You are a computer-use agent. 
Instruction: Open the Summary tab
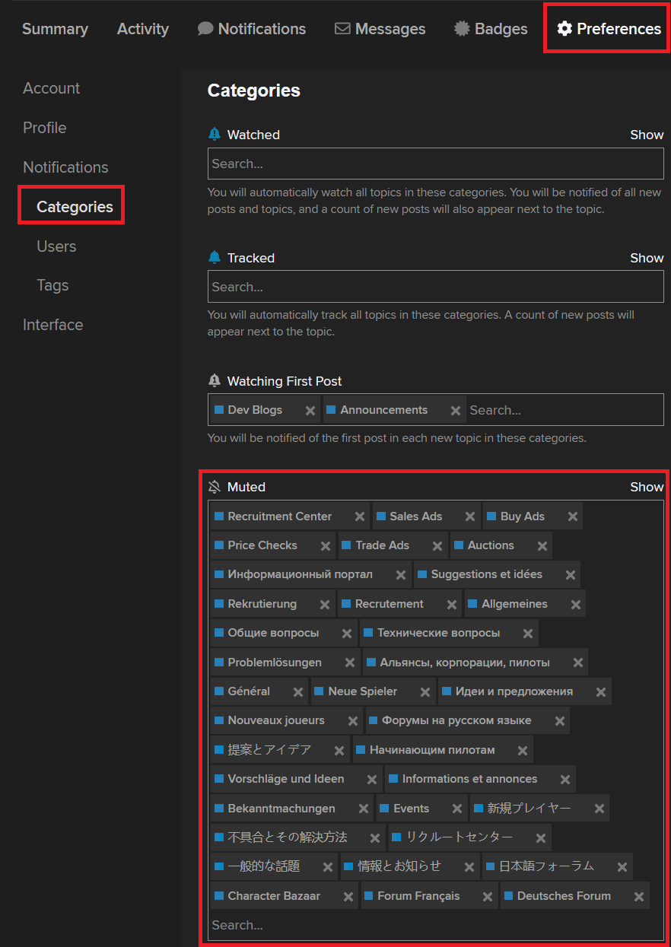pos(55,29)
